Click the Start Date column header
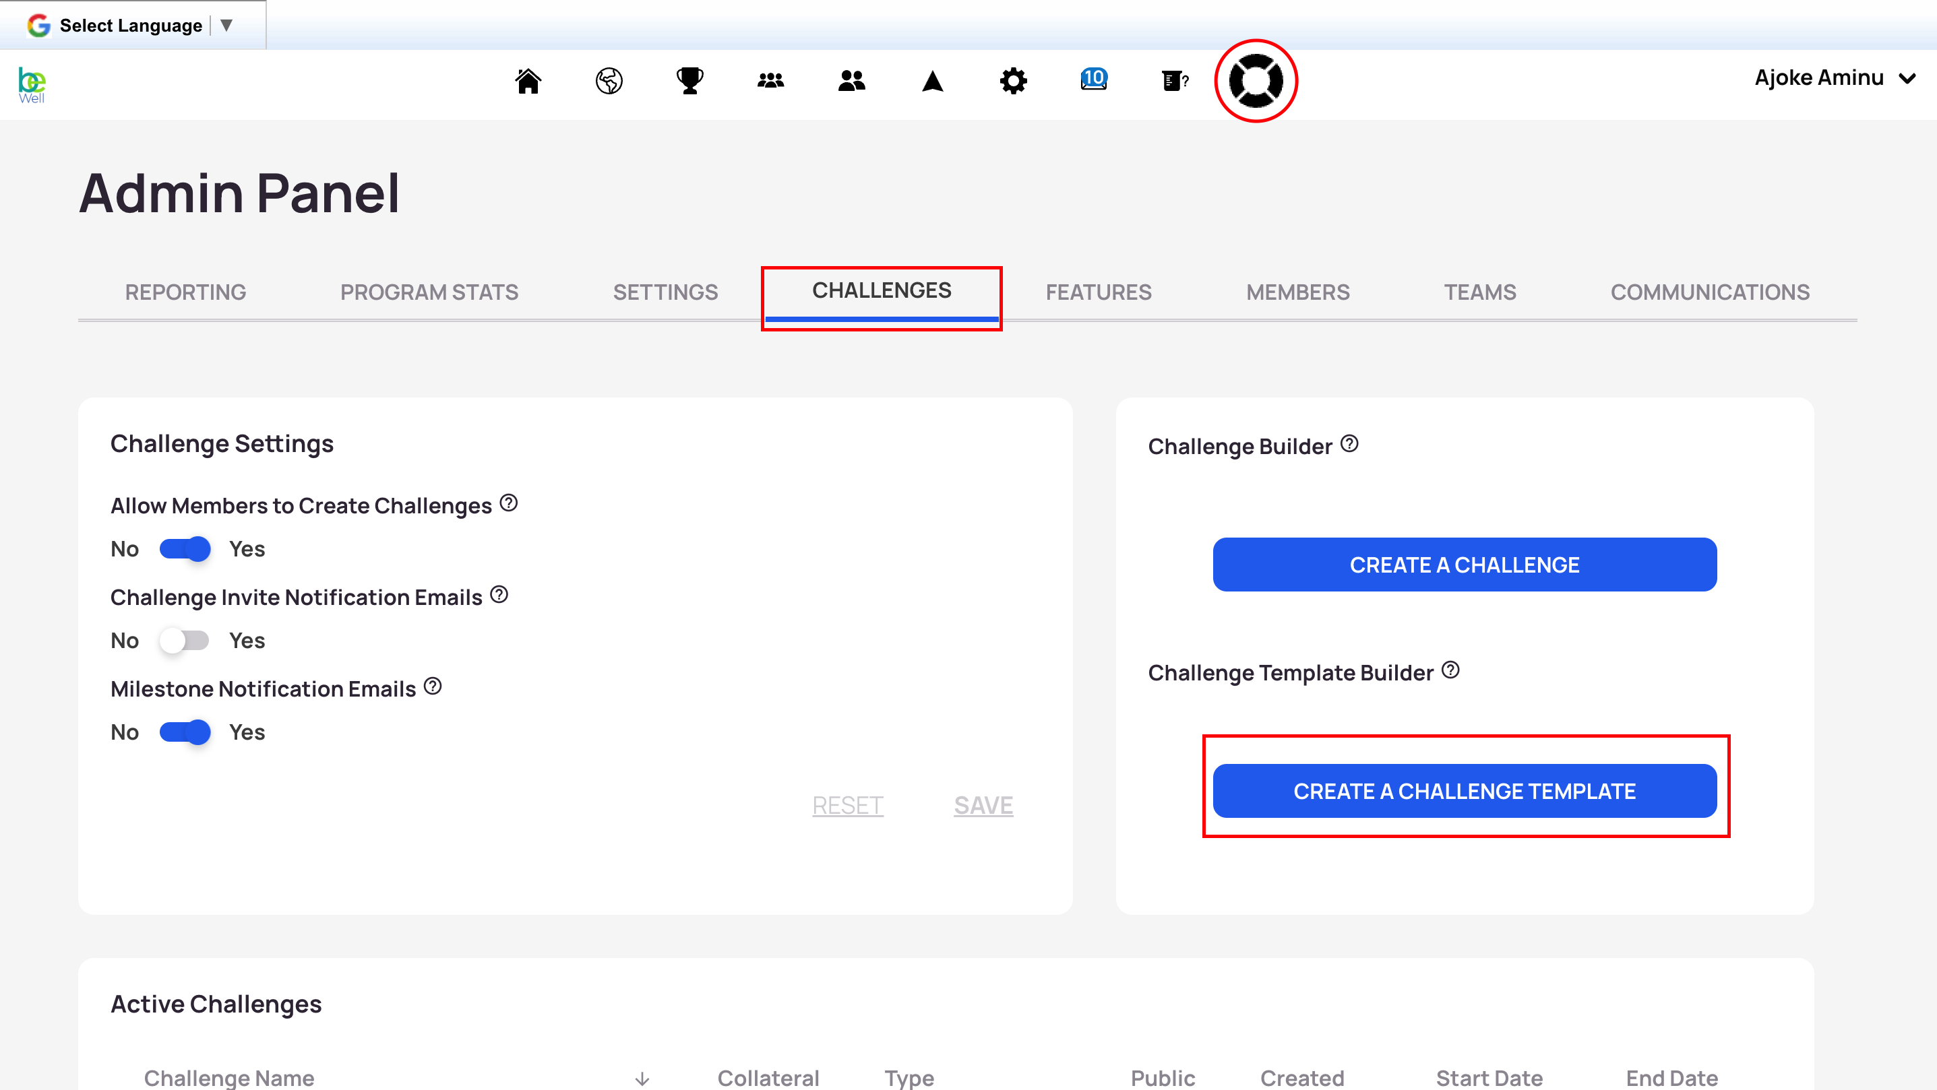1937x1090 pixels. point(1489,1079)
